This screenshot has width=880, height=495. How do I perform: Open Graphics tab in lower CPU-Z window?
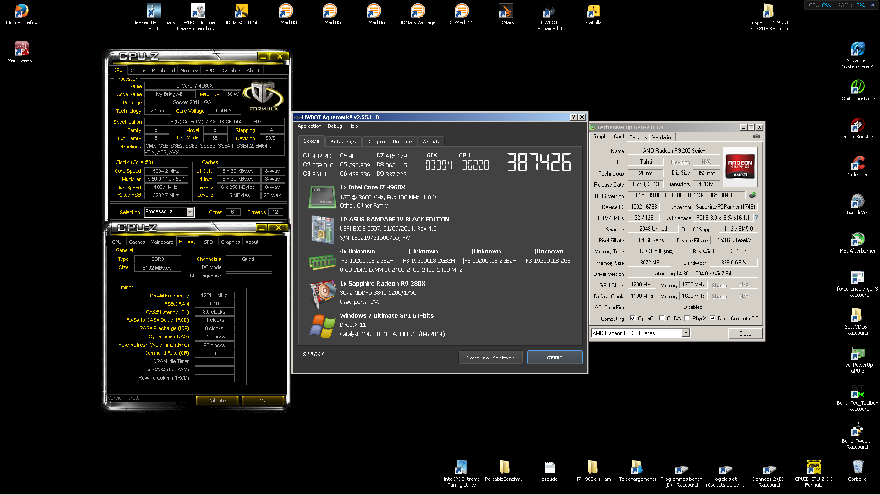point(230,242)
